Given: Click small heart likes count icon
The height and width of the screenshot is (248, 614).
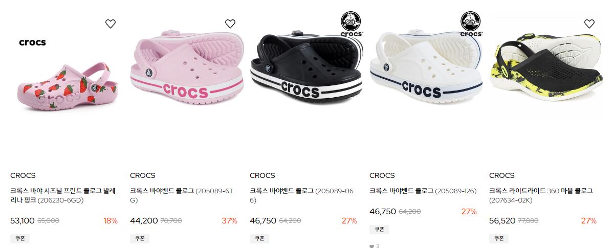Looking at the screenshot, I should (x=372, y=246).
